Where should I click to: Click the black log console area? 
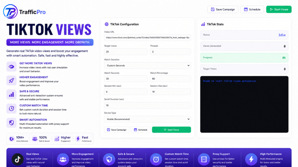[244, 104]
